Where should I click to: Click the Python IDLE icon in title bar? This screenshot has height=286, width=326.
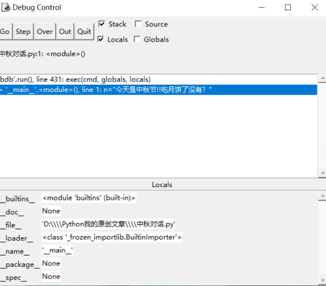coord(6,8)
